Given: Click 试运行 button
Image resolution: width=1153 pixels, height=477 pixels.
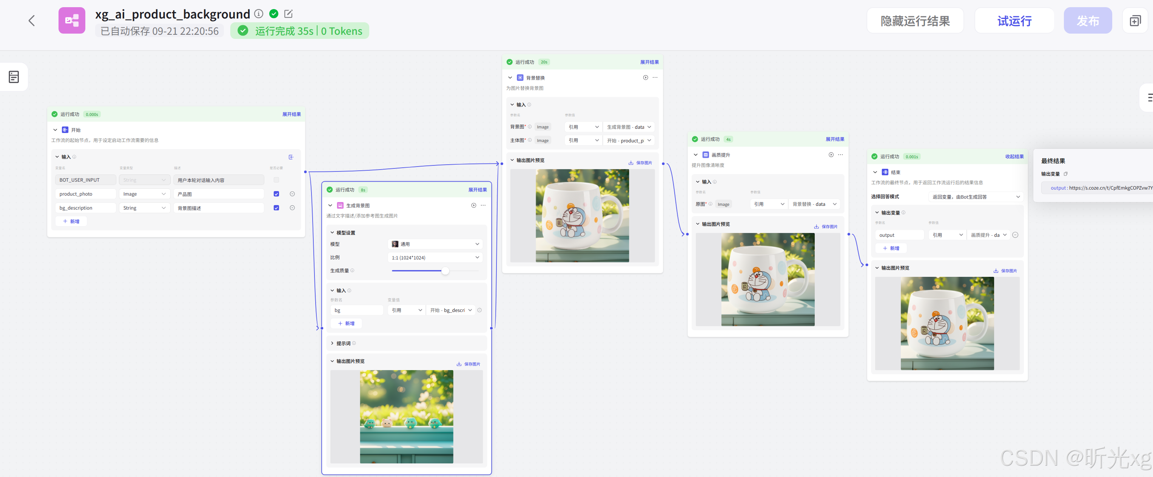Looking at the screenshot, I should tap(1014, 21).
